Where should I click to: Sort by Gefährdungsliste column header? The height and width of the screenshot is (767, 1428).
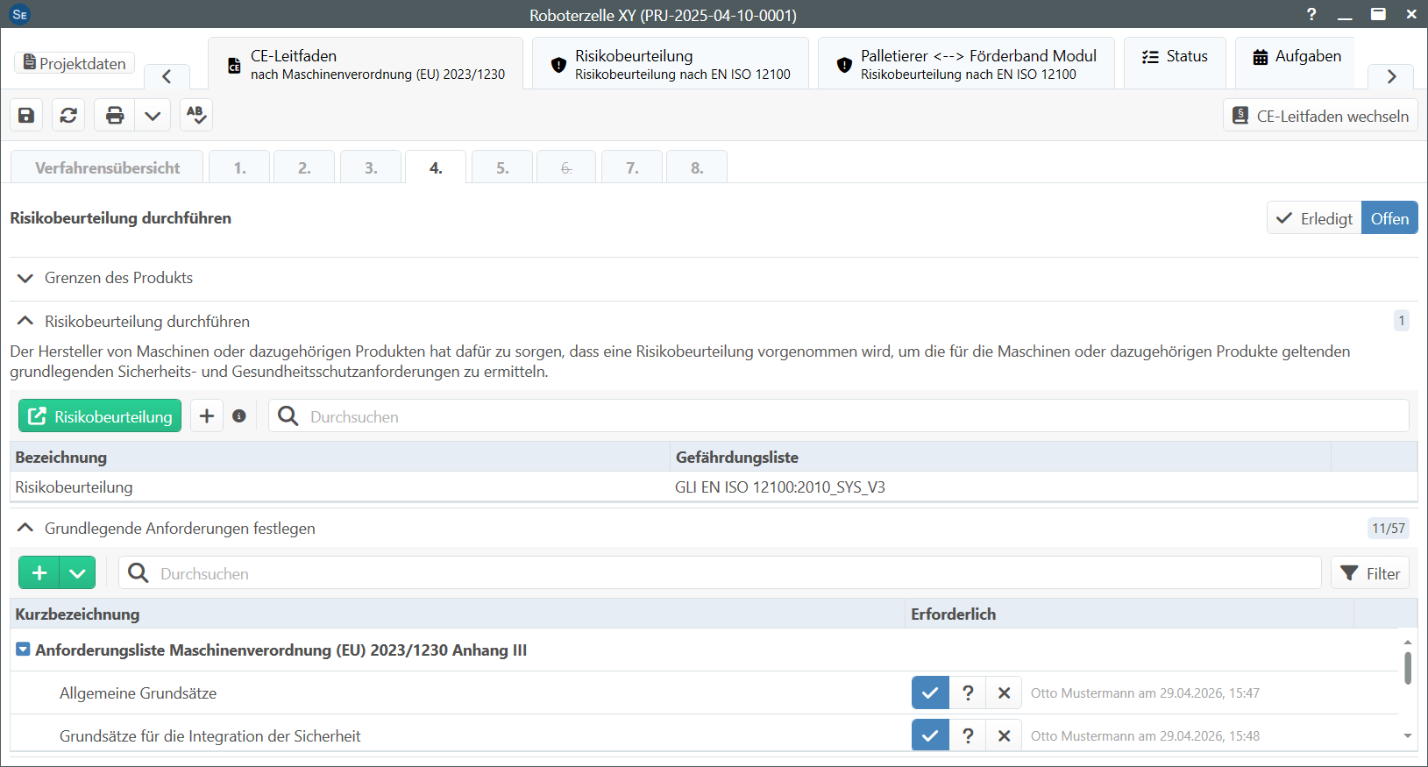(x=1000, y=457)
